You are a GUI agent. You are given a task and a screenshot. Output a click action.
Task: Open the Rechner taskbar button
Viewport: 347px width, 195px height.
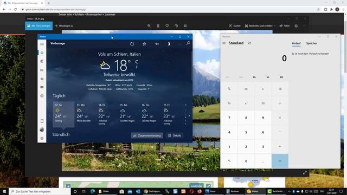pyautogui.click(x=233, y=191)
